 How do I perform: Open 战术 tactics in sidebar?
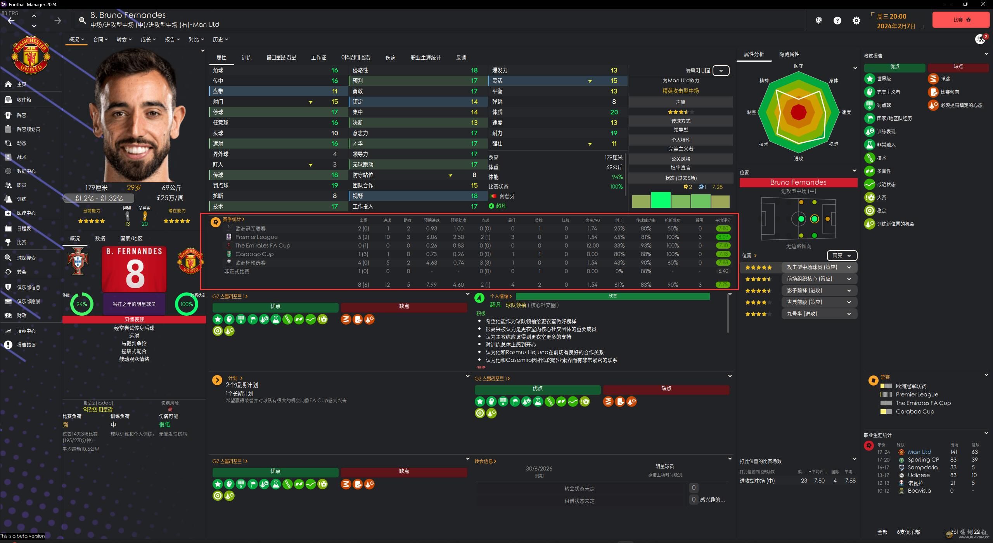21,157
